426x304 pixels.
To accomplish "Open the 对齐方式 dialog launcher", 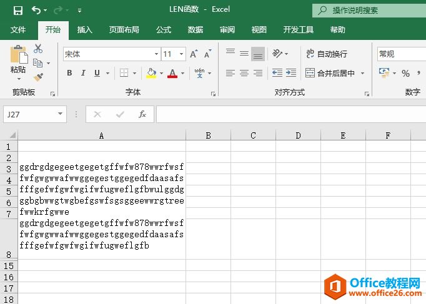I will click(367, 94).
